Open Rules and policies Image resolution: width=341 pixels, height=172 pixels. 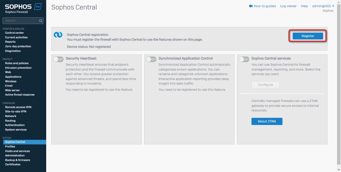coord(17,63)
